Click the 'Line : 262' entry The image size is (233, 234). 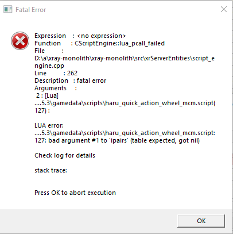point(56,73)
